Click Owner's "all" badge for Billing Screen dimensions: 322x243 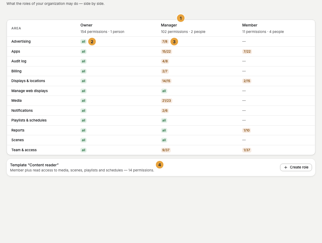click(x=83, y=71)
